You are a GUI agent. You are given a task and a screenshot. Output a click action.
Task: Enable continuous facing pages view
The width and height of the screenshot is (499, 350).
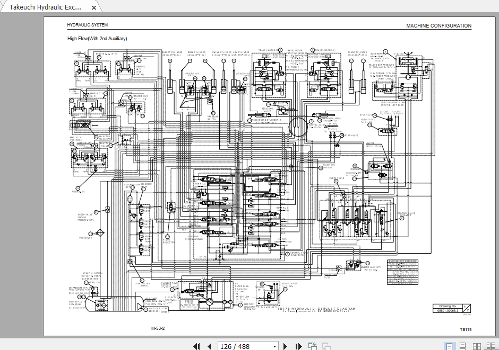point(489,346)
